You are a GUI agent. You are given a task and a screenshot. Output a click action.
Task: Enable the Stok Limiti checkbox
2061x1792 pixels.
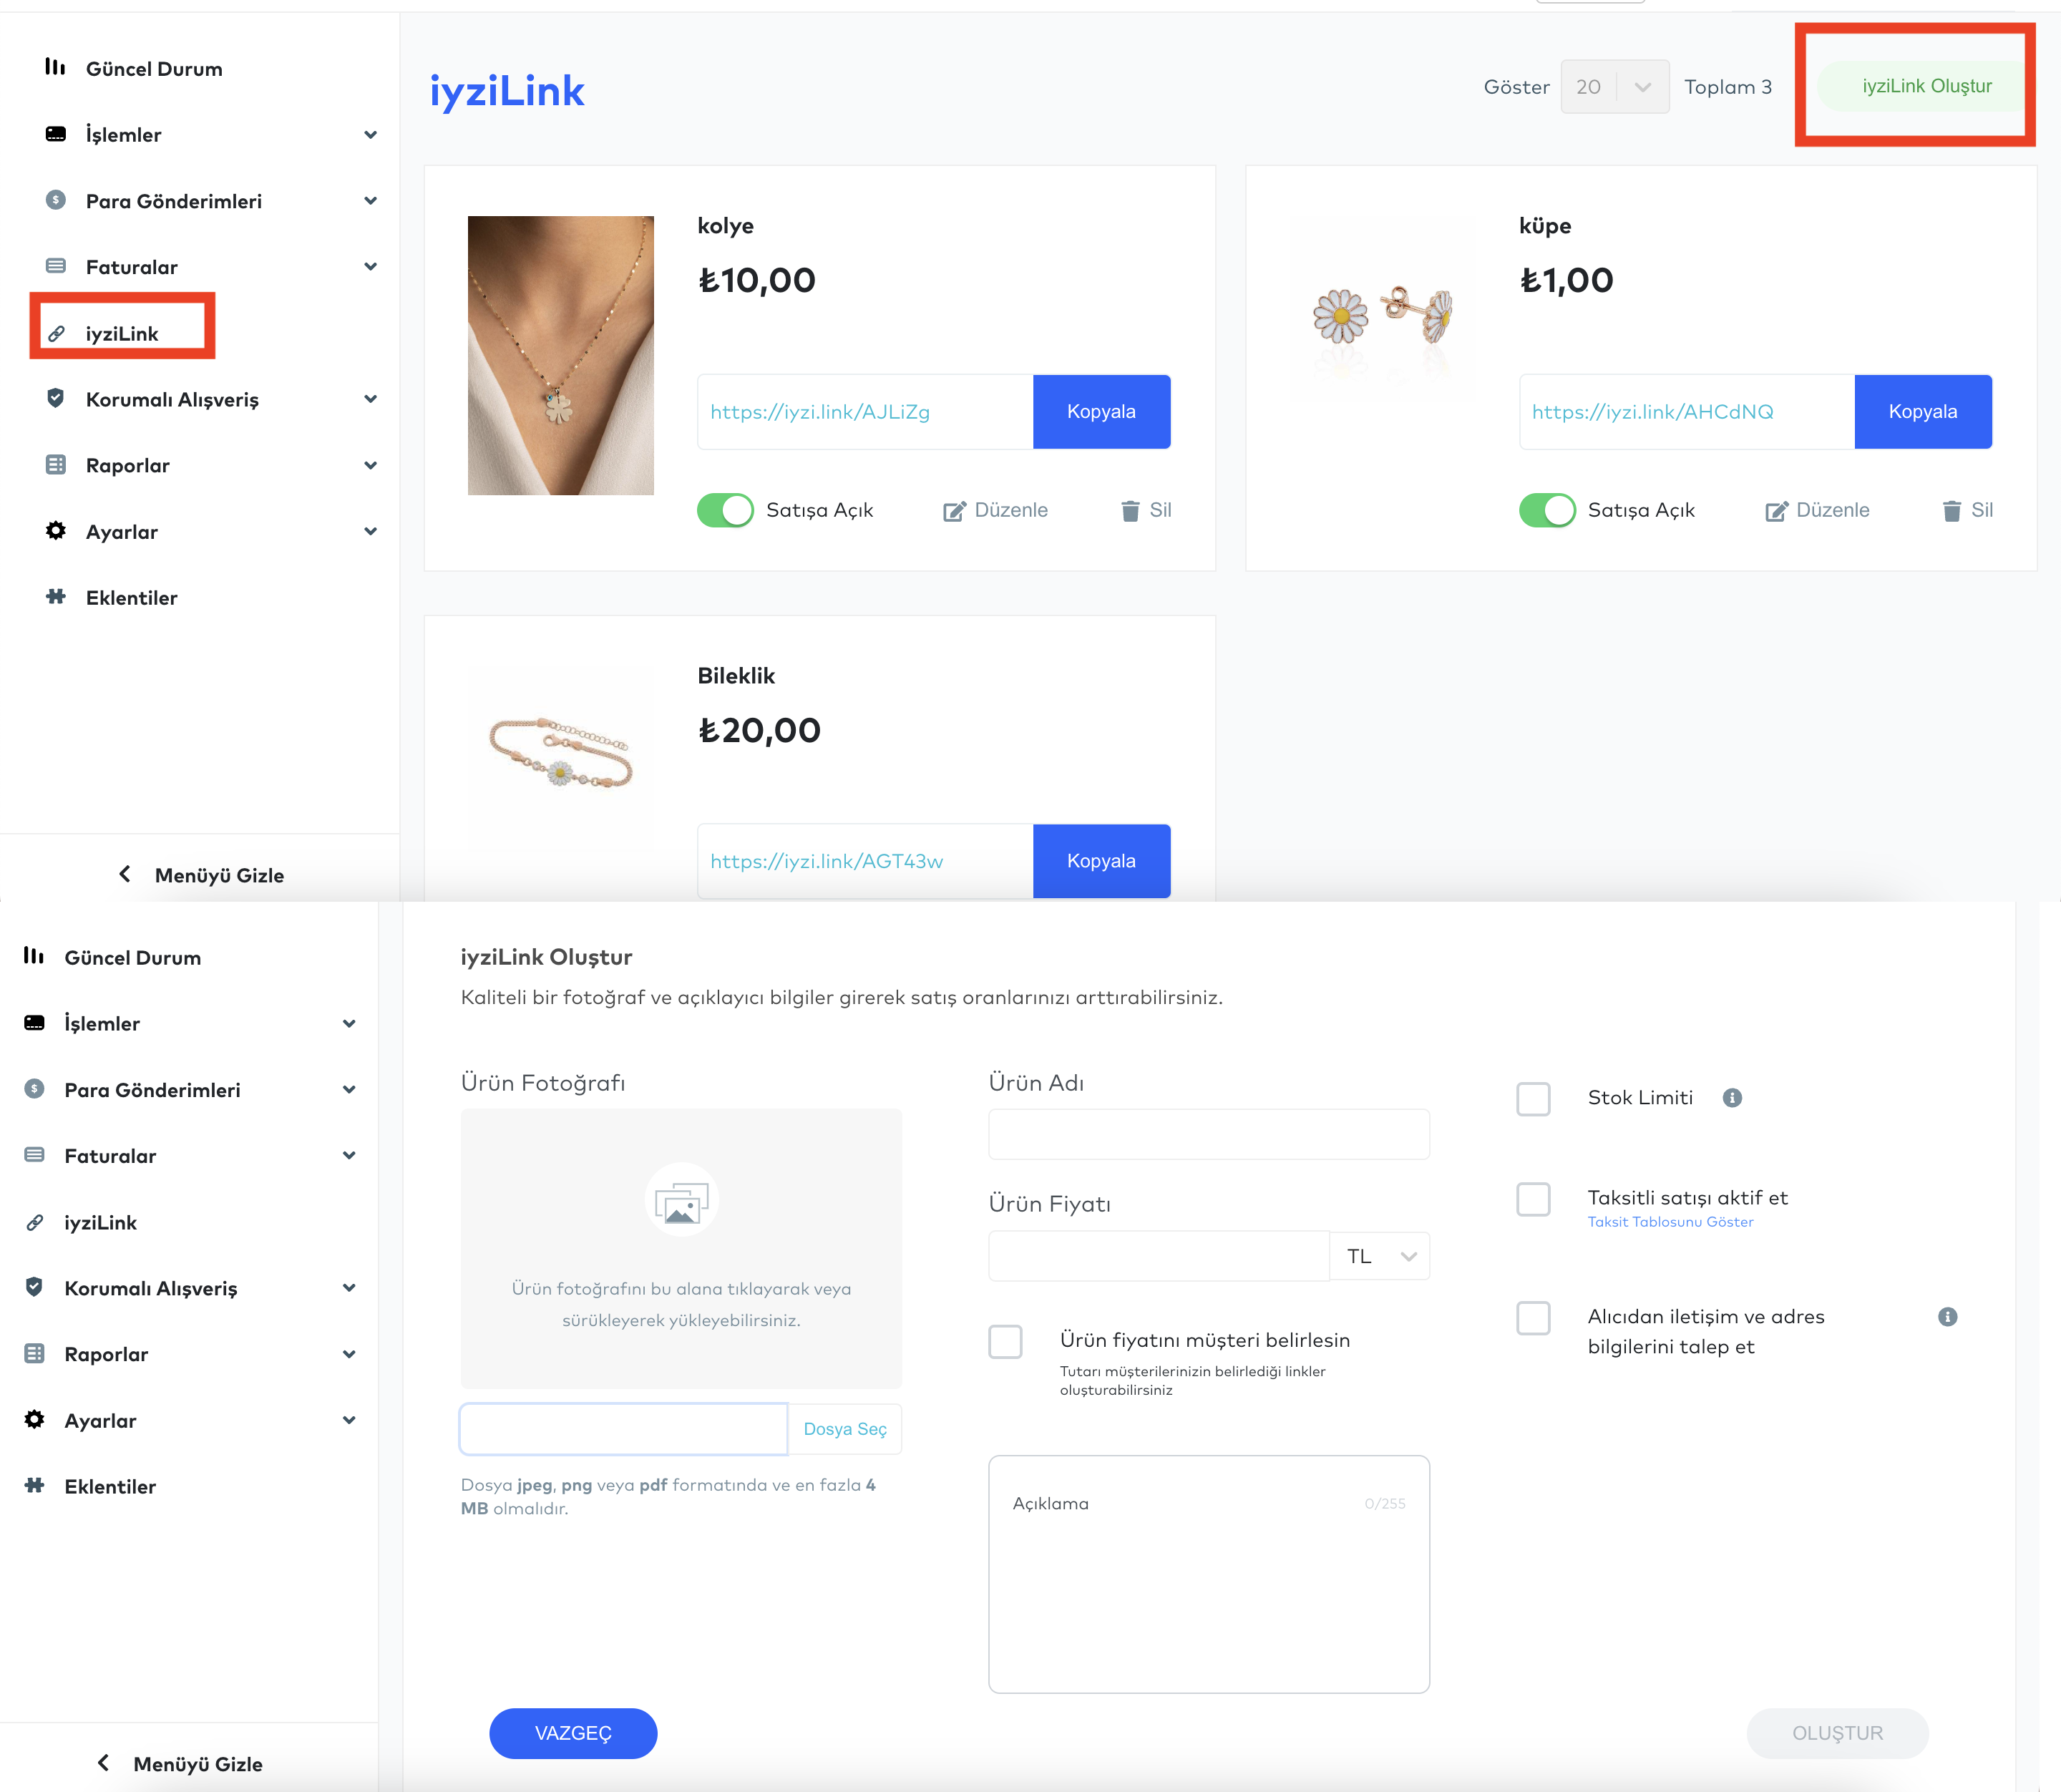(1533, 1099)
